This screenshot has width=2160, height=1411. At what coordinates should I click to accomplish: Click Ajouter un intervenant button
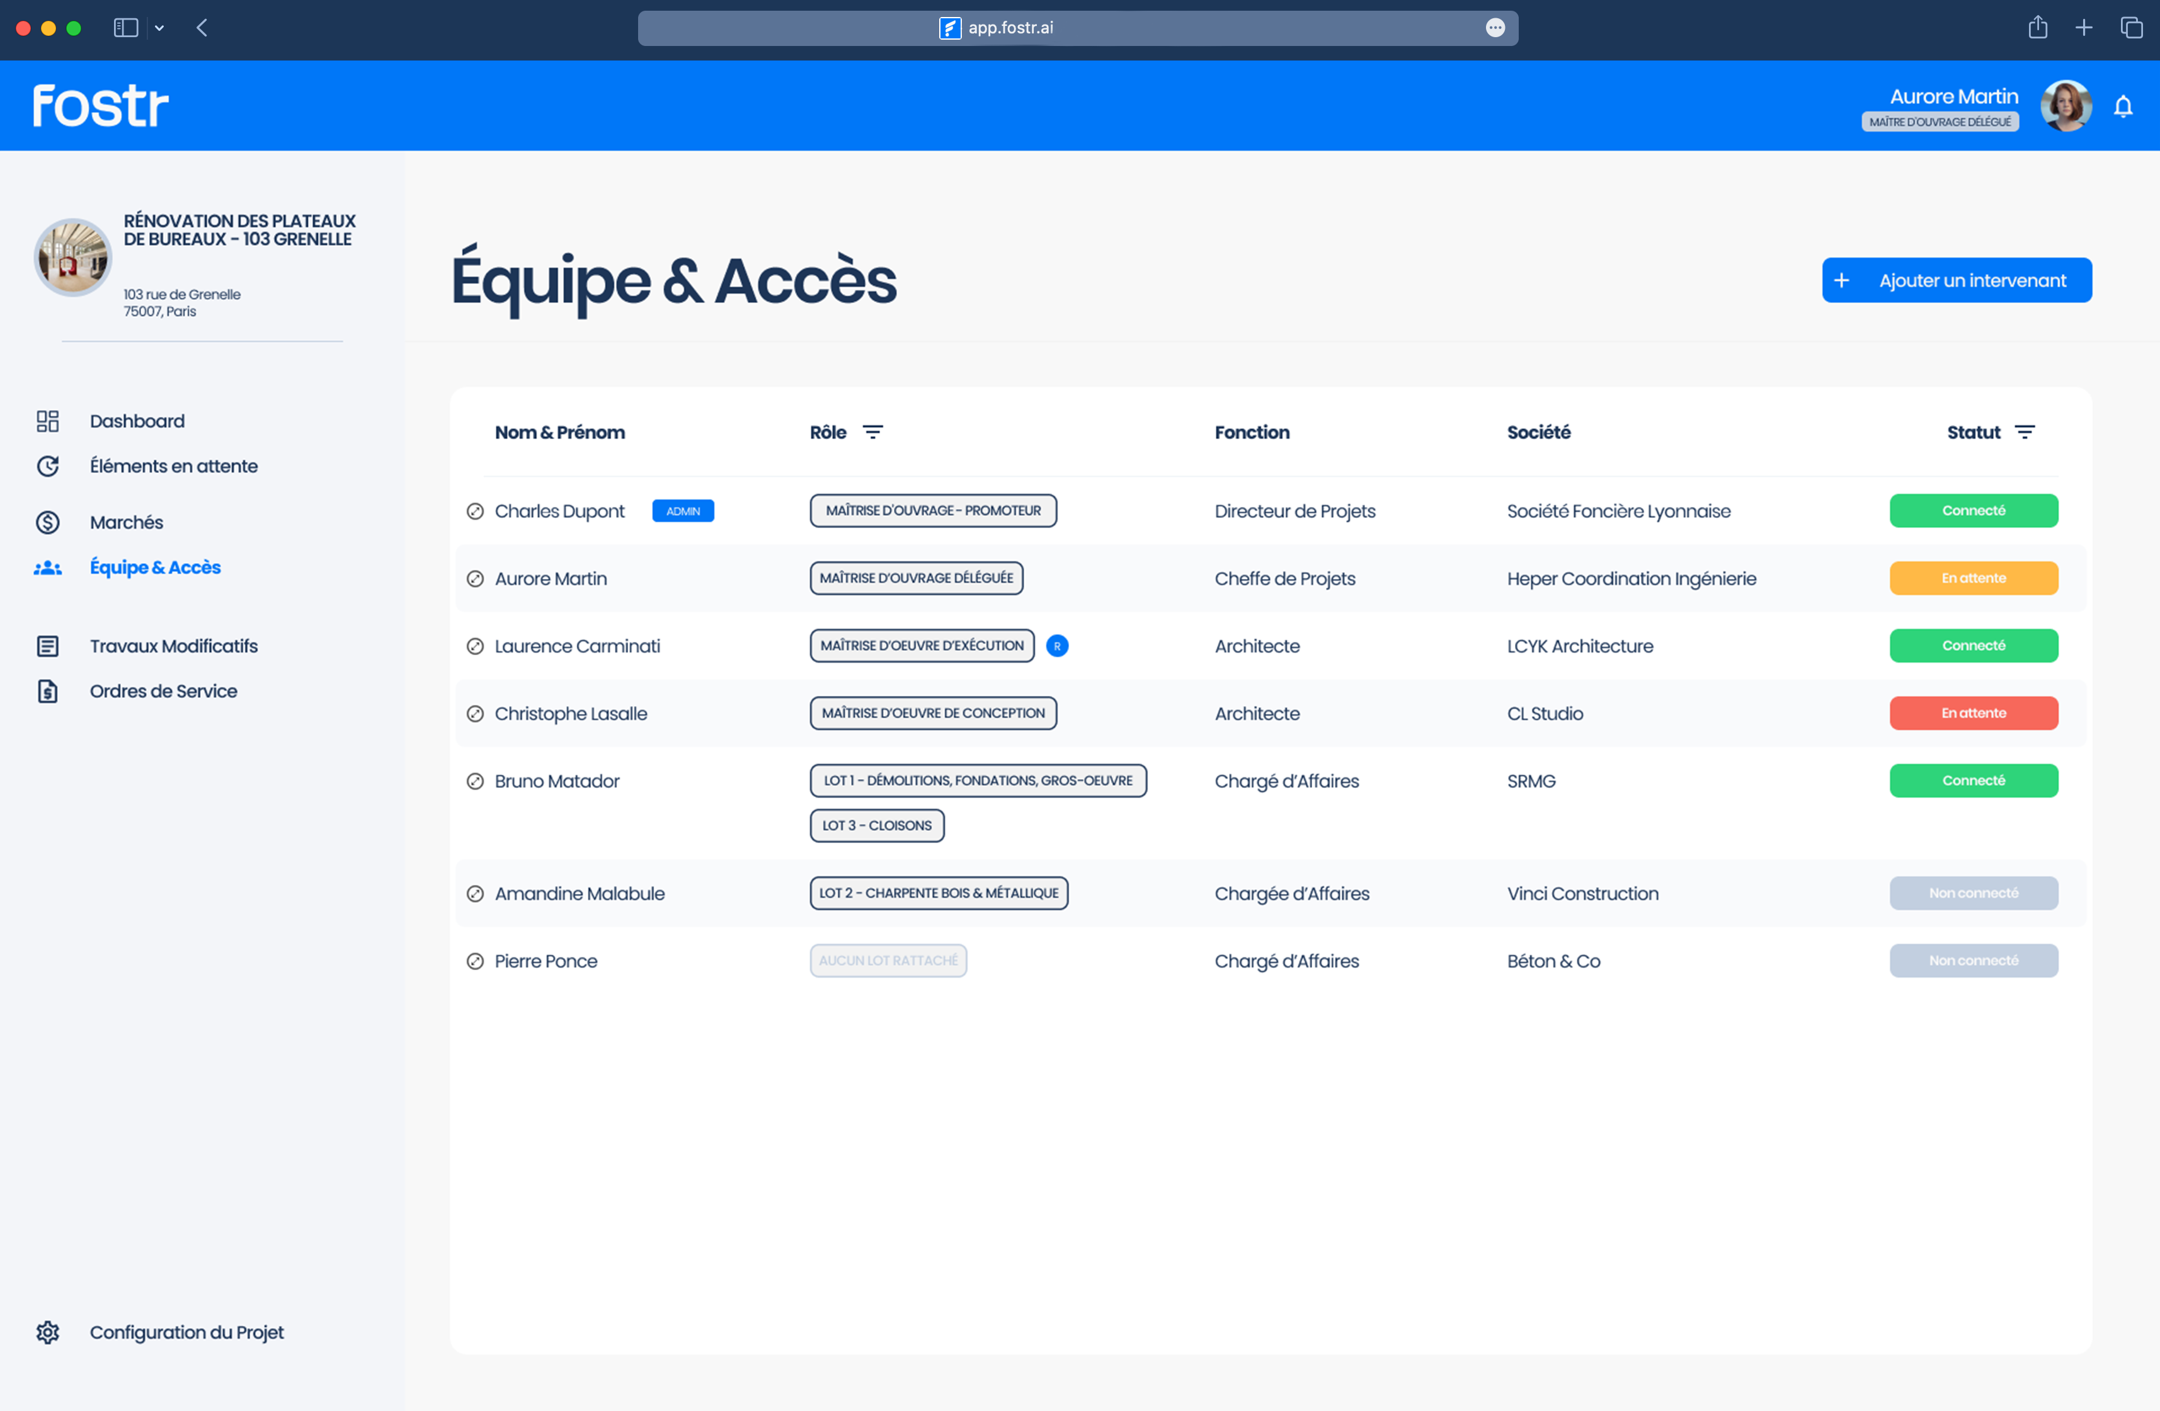[x=1956, y=280]
